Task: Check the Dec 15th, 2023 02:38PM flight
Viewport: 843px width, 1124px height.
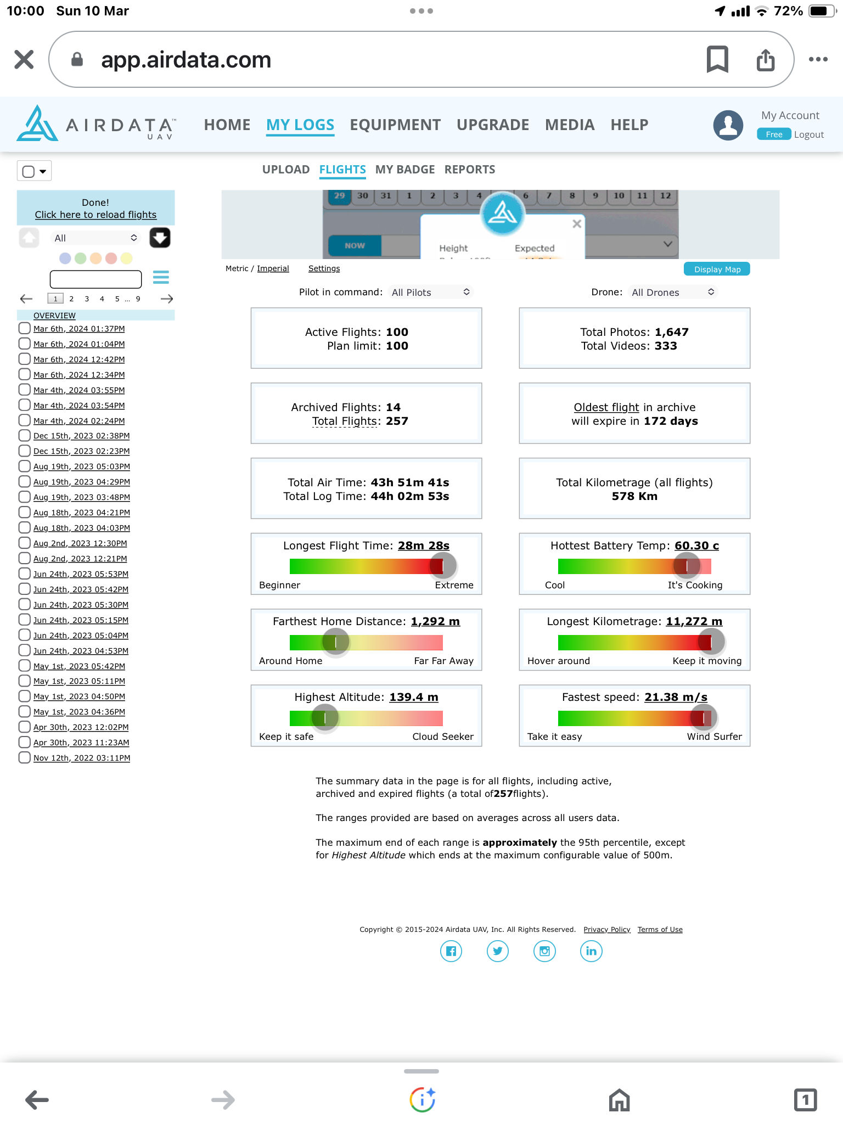Action: tap(24, 436)
